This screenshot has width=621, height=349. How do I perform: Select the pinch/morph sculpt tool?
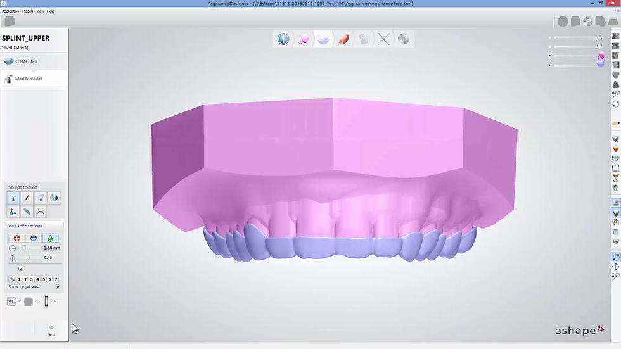click(41, 212)
